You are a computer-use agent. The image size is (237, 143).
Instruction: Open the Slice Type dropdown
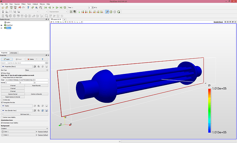36,70
